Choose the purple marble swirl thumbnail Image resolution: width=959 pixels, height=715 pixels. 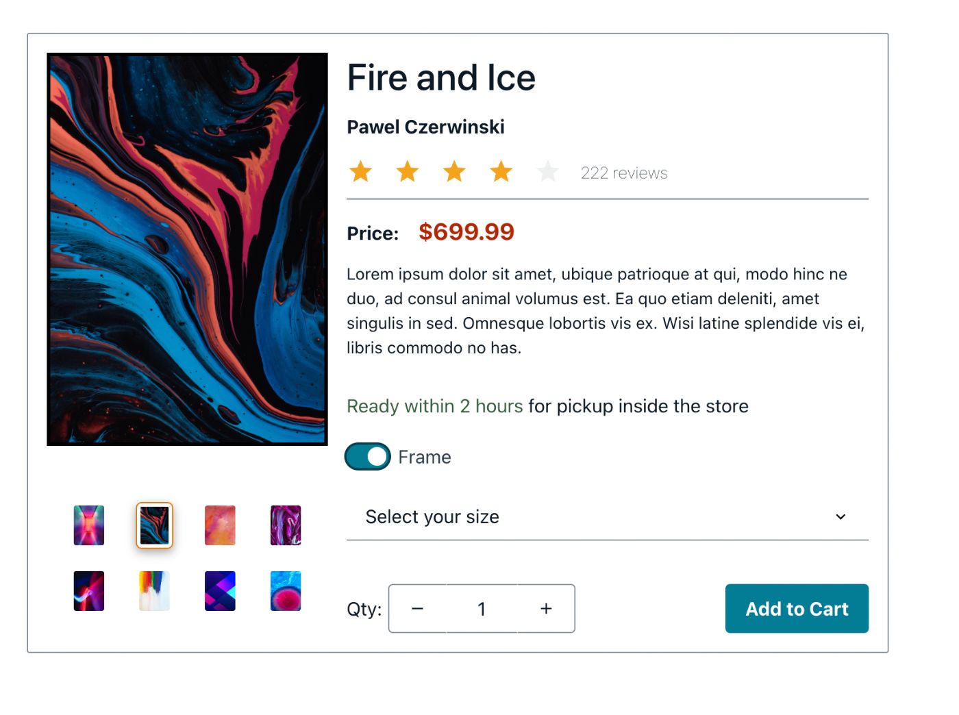coord(286,525)
